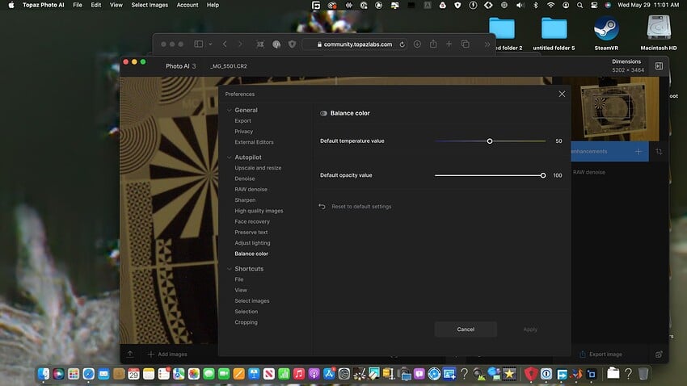Show Safari tab overview icon
This screenshot has height=386, width=687.
466,44
